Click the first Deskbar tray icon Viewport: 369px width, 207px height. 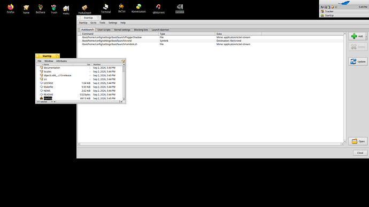[322, 7]
